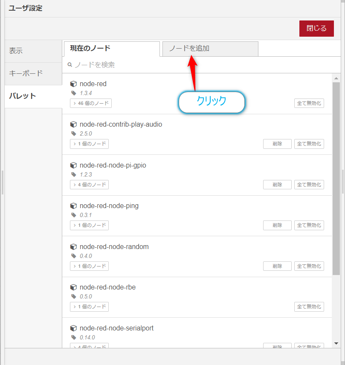Expand 4 個のノード under node-red-node-pi-gpio
This screenshot has width=345, height=365.
90,185
